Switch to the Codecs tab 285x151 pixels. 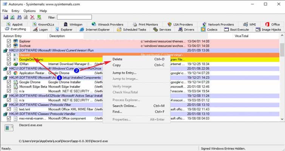[x=209, y=29]
